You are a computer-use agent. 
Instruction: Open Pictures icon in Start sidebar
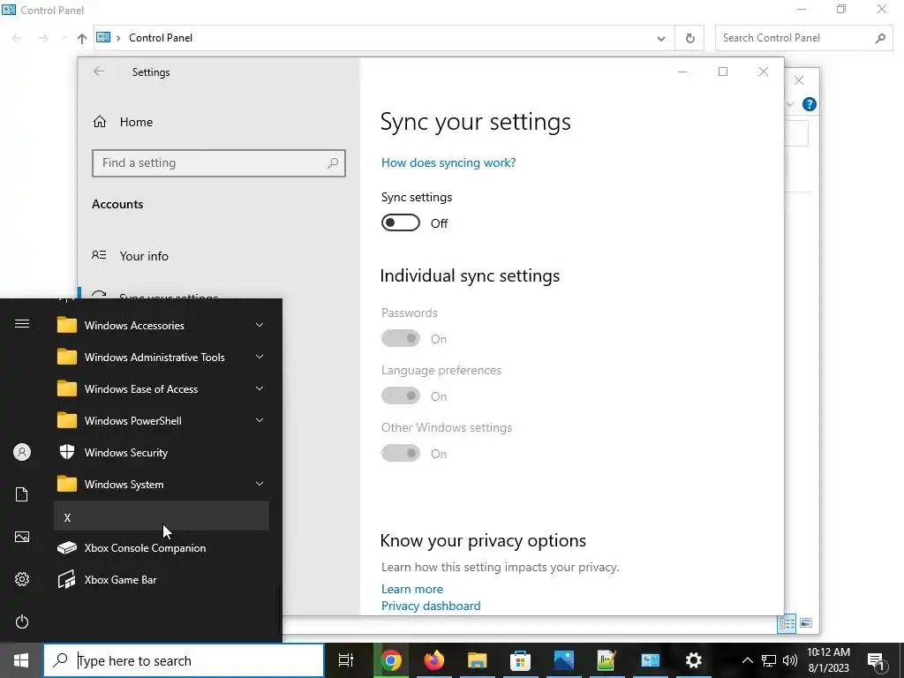pyautogui.click(x=22, y=537)
